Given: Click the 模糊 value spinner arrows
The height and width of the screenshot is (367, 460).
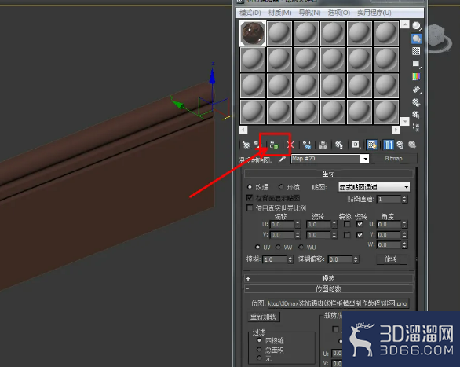Looking at the screenshot, I should [x=290, y=259].
